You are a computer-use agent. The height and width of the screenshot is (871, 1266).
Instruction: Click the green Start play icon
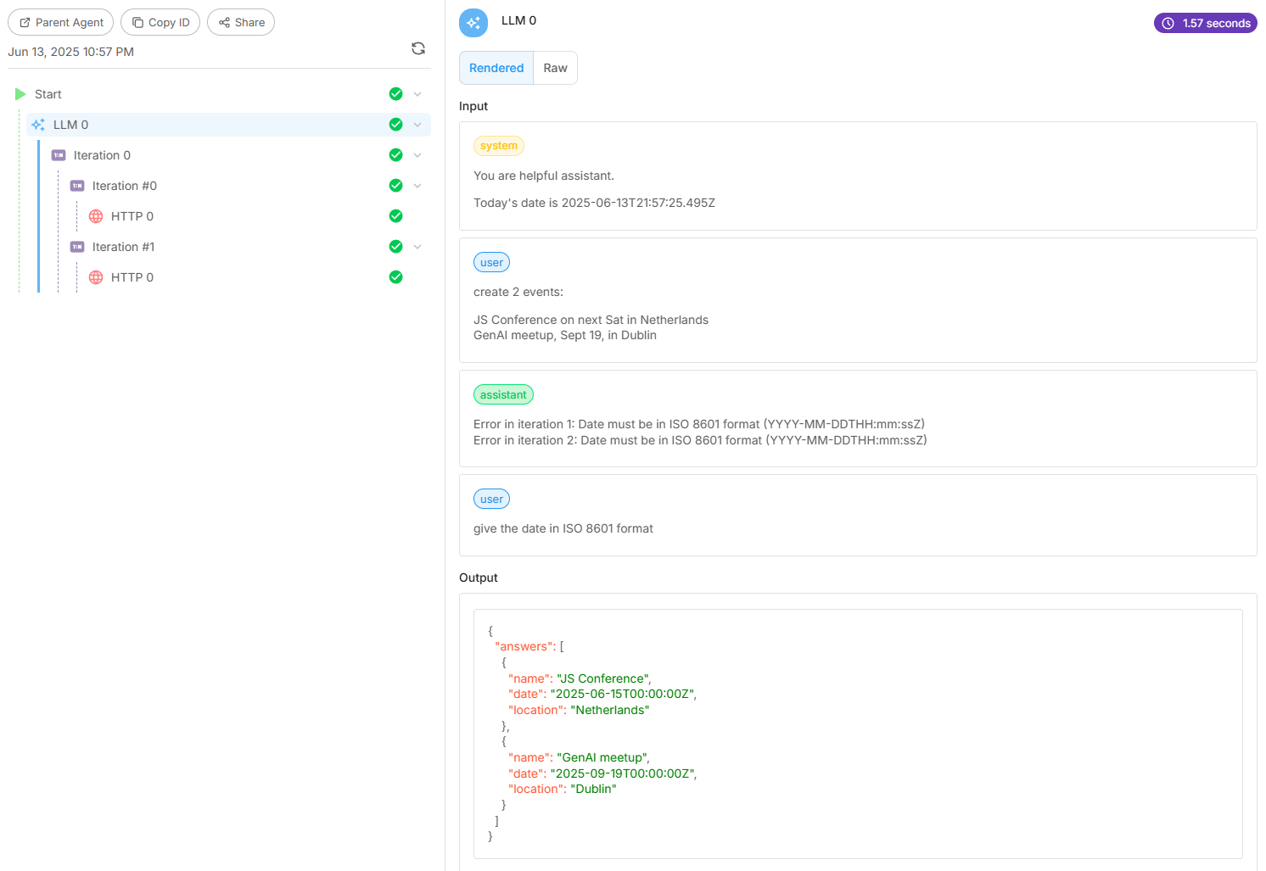point(20,94)
